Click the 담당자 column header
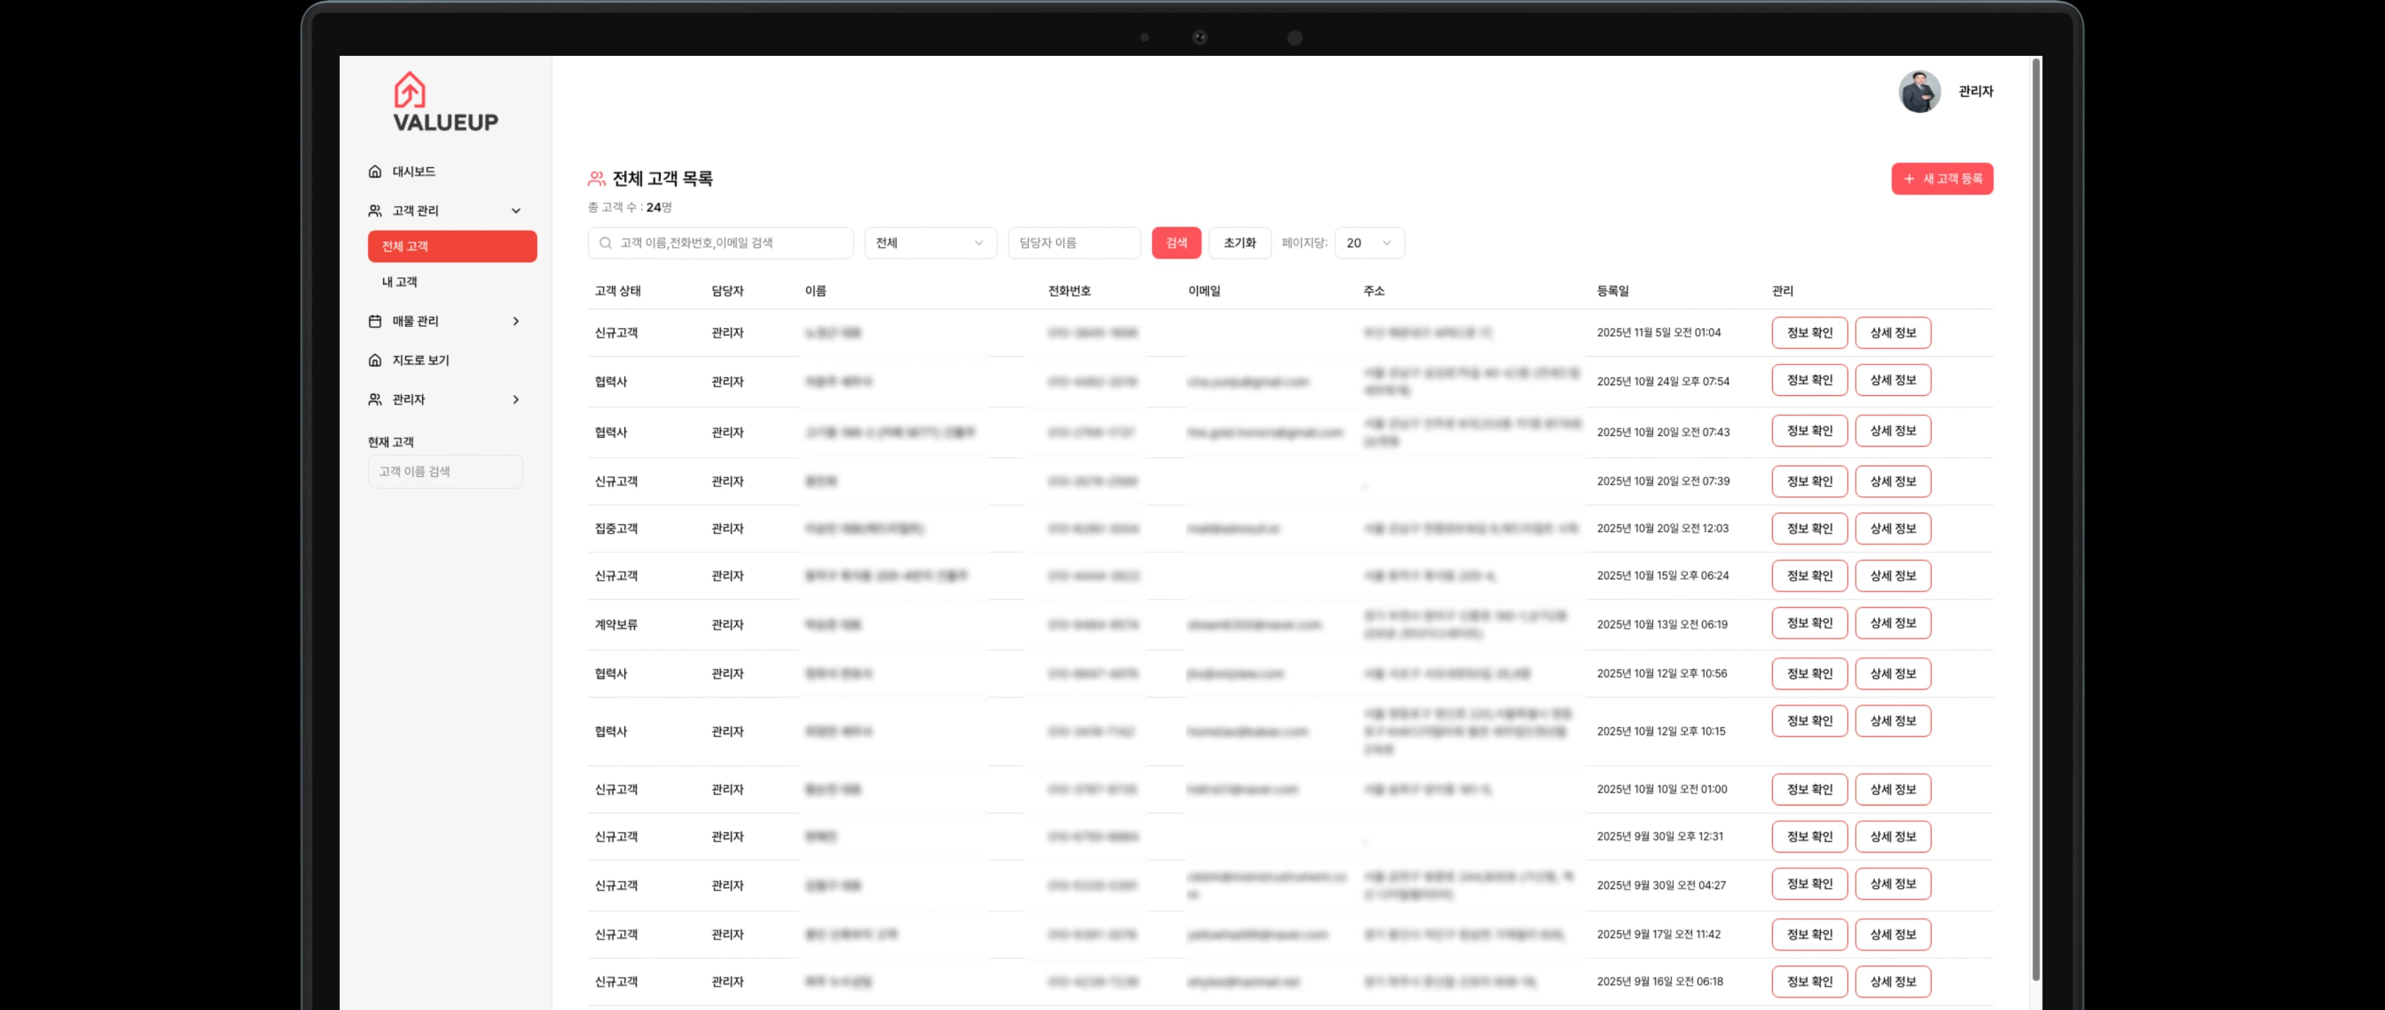Viewport: 2385px width, 1010px height. tap(727, 291)
